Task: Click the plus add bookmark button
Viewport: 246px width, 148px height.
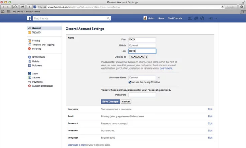Action: [x=29, y=7]
